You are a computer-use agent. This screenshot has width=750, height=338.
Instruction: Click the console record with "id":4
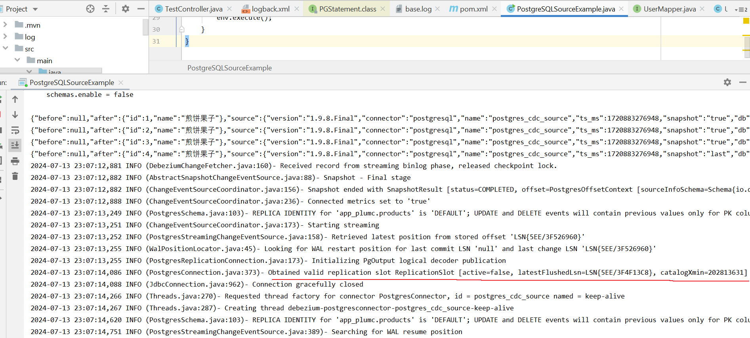[390, 154]
